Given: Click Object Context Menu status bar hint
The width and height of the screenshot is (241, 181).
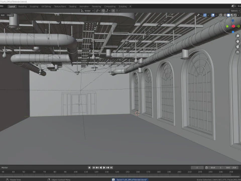Looking at the screenshot, I should [x=59, y=179].
